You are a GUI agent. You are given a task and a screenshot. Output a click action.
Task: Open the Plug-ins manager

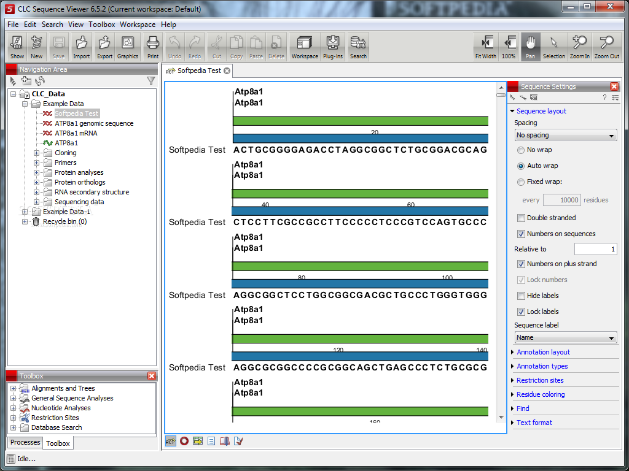tap(333, 47)
